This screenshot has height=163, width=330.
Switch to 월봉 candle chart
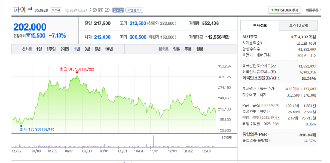(x=200, y=49)
